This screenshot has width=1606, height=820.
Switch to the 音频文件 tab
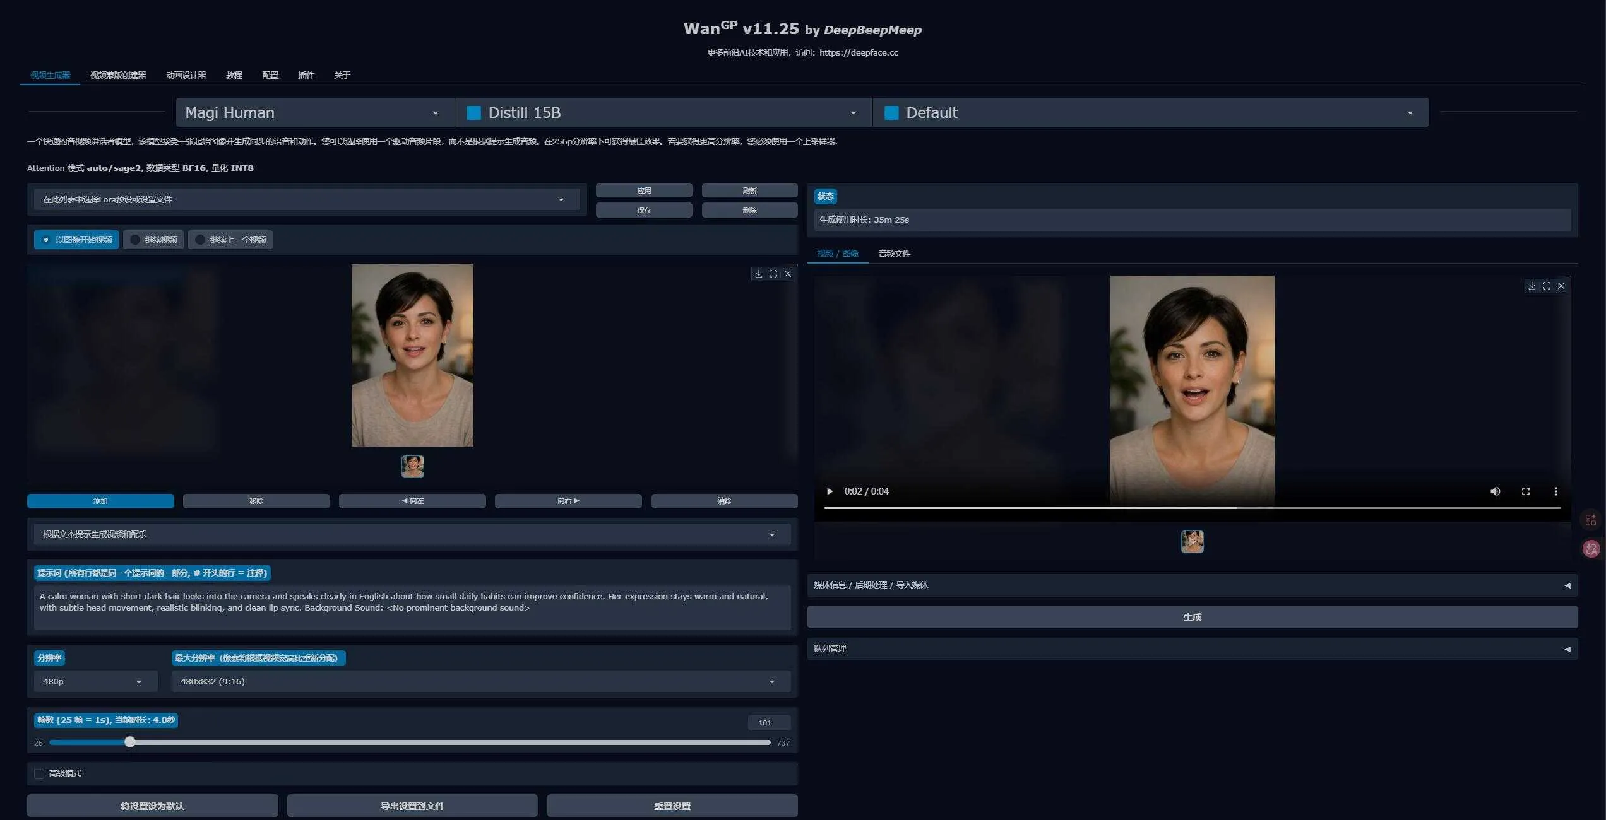click(x=894, y=253)
